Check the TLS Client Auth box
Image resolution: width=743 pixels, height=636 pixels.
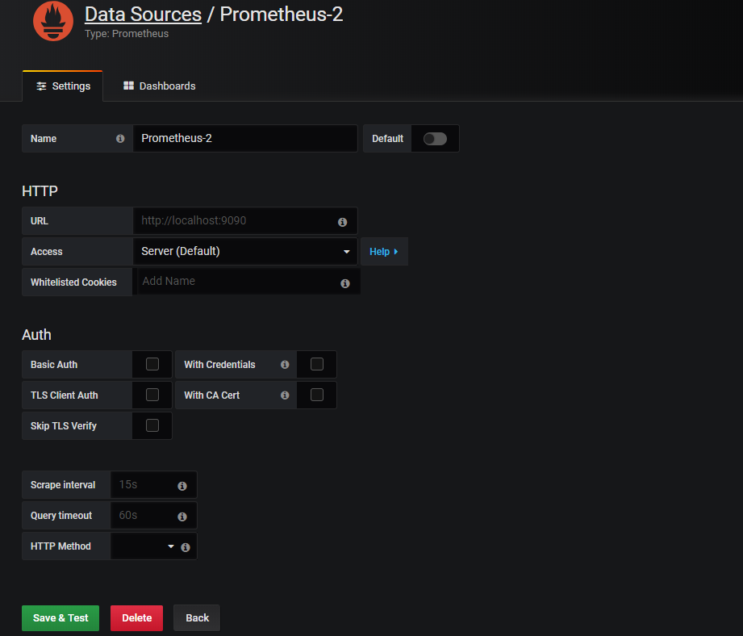(x=152, y=395)
